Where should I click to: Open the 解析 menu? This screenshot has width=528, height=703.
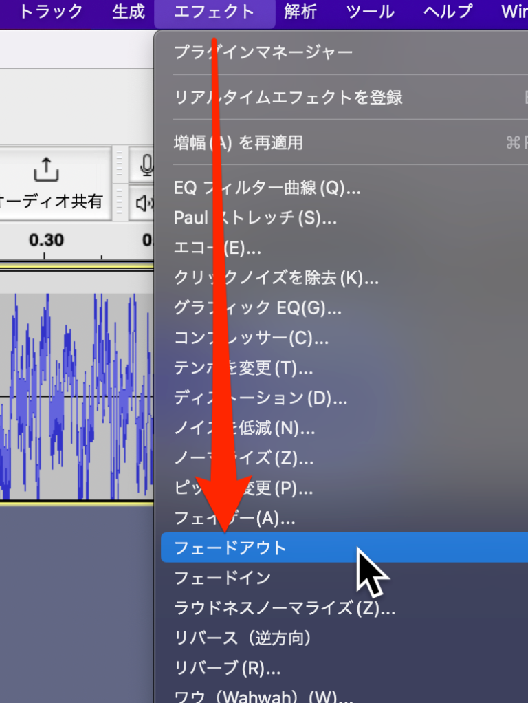click(300, 12)
